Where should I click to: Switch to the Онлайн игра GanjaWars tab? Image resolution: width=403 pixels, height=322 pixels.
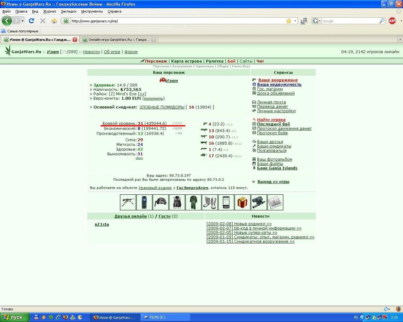click(x=119, y=39)
